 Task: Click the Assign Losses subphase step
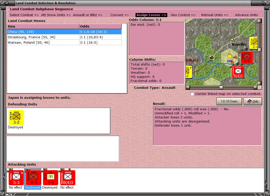pyautogui.click(x=151, y=15)
